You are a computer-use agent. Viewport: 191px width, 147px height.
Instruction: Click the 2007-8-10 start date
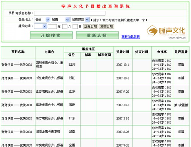pos(123,118)
